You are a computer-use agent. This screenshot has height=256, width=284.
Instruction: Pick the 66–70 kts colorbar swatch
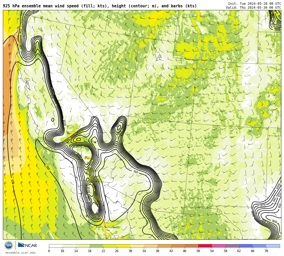pos(259,246)
